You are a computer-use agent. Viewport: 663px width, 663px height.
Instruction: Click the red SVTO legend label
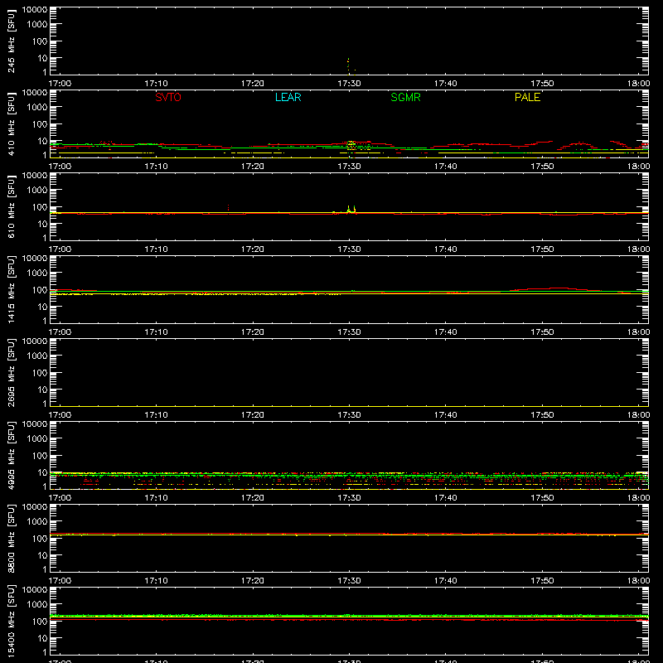click(x=168, y=97)
